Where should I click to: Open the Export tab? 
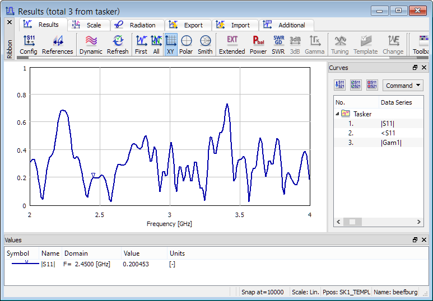click(x=188, y=25)
